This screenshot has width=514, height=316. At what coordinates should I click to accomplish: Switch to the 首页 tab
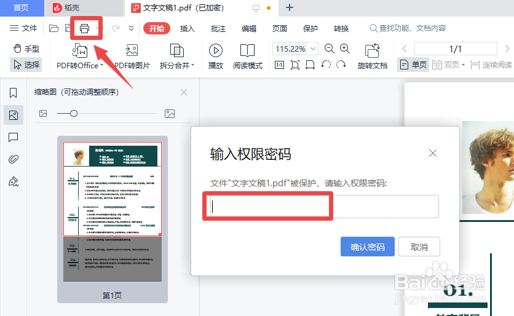pos(22,8)
